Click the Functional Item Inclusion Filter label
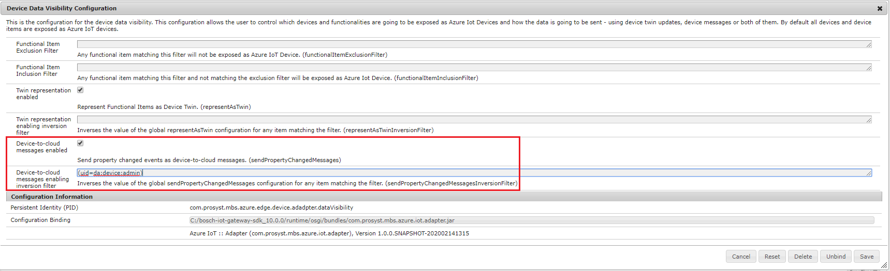Viewport: 890px width, 271px height. [x=38, y=71]
